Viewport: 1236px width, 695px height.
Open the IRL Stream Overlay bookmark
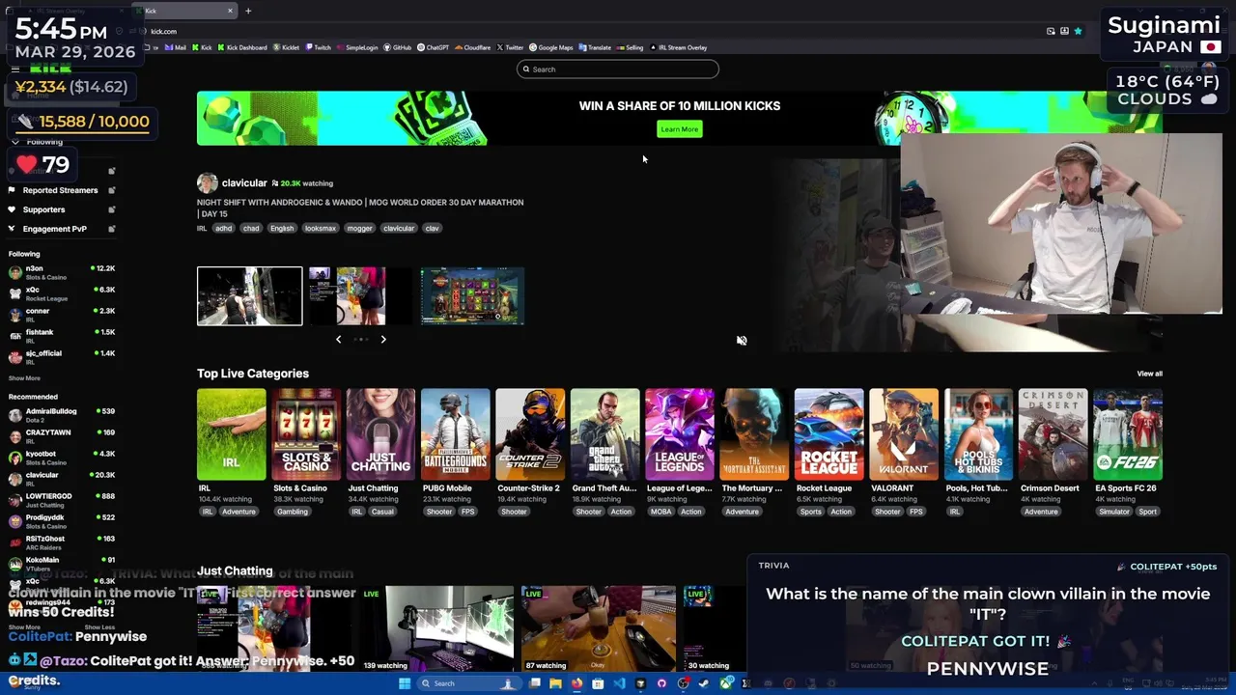click(679, 47)
